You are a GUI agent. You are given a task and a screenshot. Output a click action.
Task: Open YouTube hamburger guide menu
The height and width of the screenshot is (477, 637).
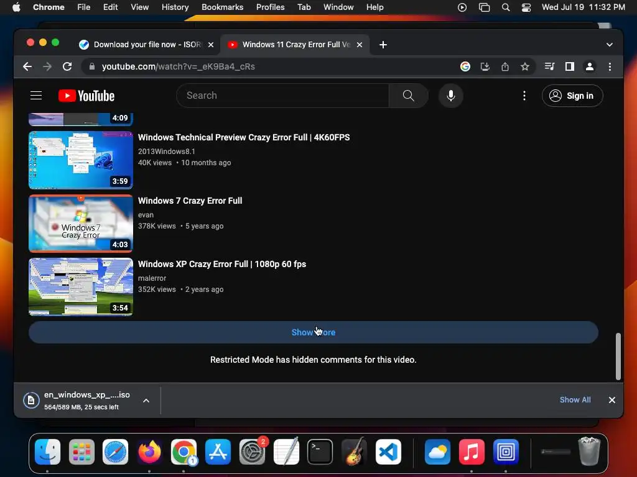(x=36, y=95)
